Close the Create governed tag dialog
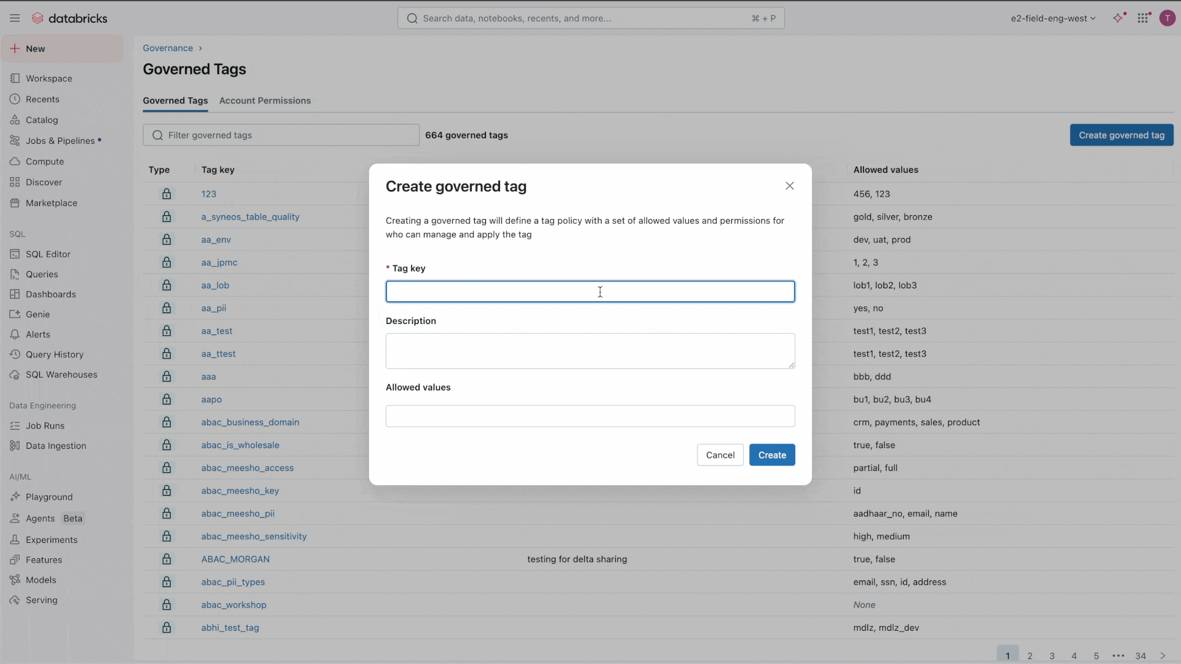 [790, 186]
